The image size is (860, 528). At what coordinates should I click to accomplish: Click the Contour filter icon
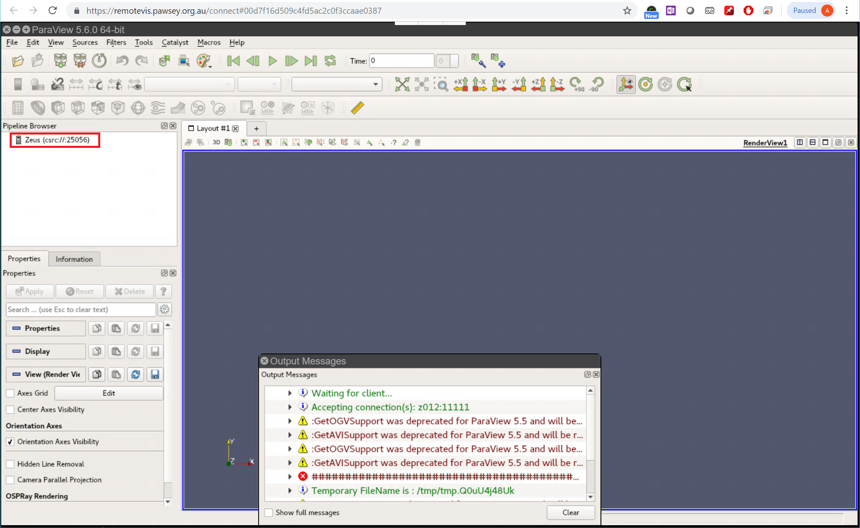pyautogui.click(x=38, y=108)
